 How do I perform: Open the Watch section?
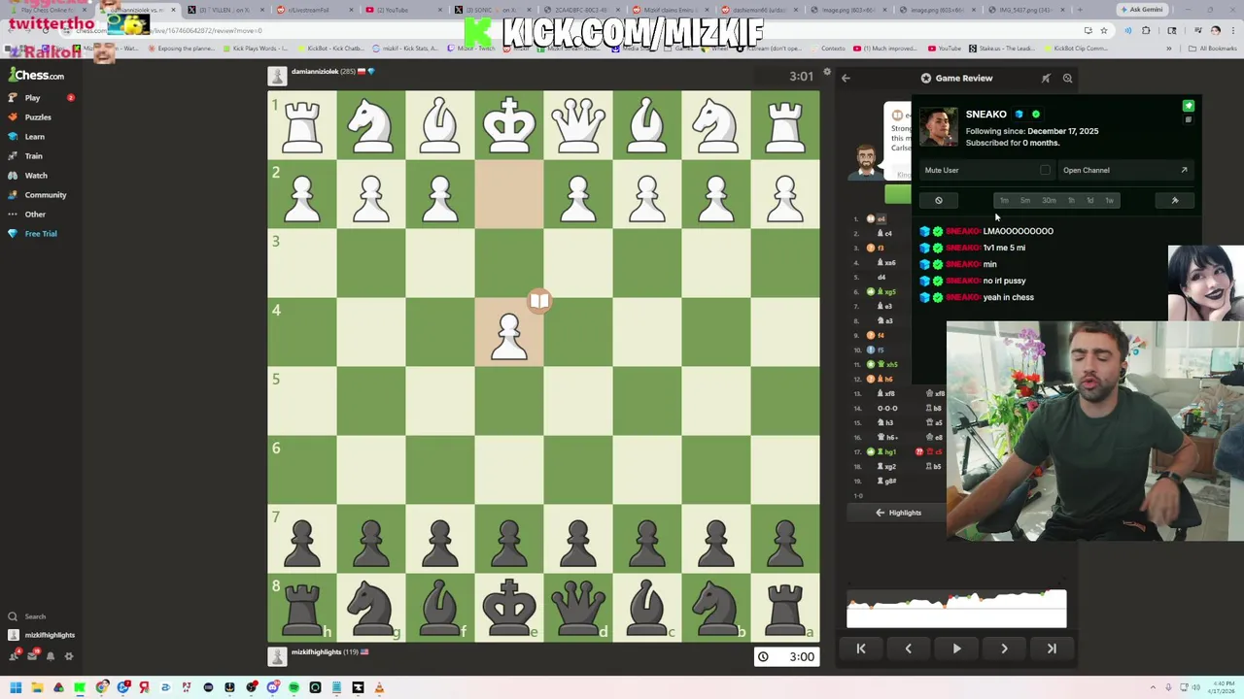[35, 175]
